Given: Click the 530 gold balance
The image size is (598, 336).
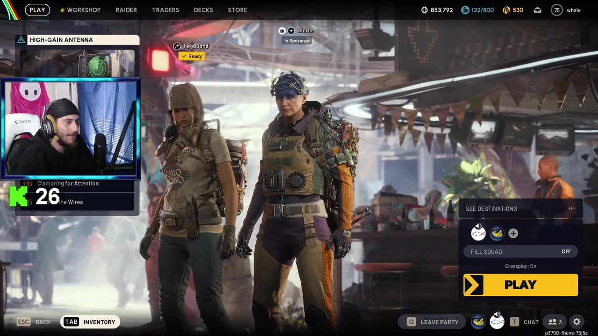Looking at the screenshot, I should pos(518,10).
